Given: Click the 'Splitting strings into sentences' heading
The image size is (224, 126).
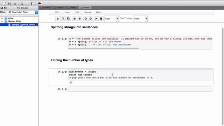Looking at the screenshot, I should click(74, 27).
